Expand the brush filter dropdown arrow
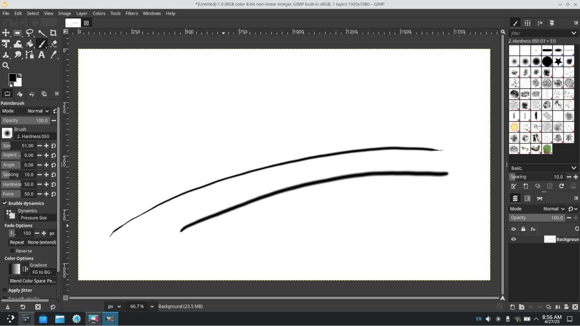 pos(574,33)
